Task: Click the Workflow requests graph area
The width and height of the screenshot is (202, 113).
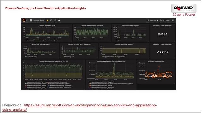Action: [124, 50]
